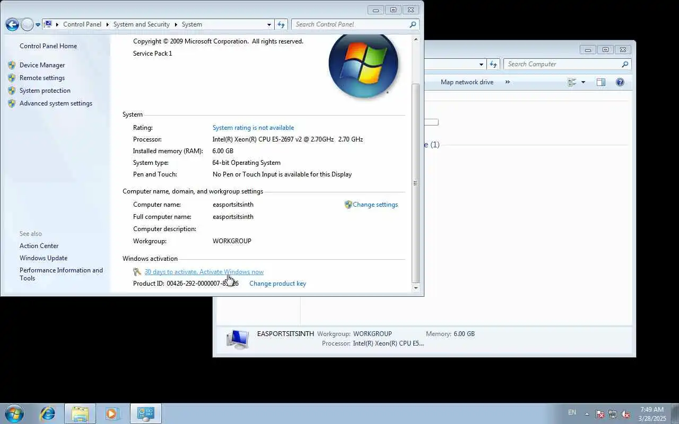The width and height of the screenshot is (679, 424).
Task: Open Action Center under See also
Action: pyautogui.click(x=39, y=246)
